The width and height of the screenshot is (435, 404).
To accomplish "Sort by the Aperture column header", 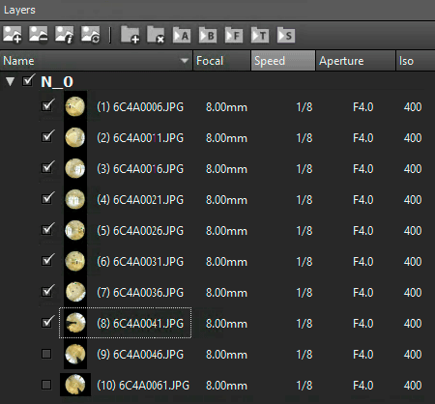I will pos(355,61).
